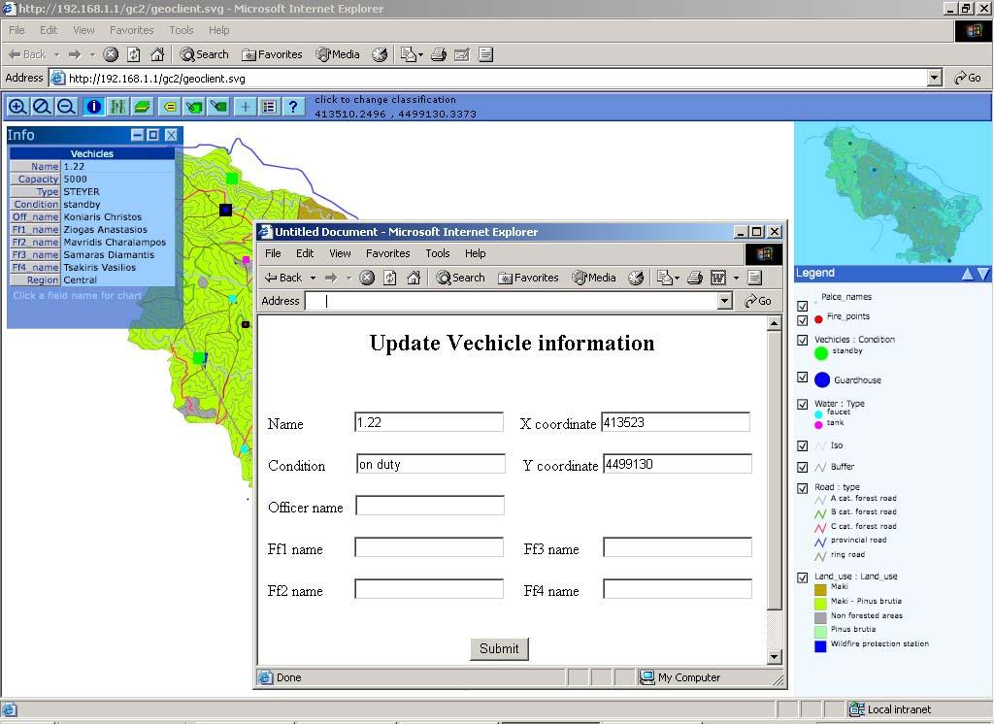
Task: Click the list-style legend tool icon
Action: [270, 107]
